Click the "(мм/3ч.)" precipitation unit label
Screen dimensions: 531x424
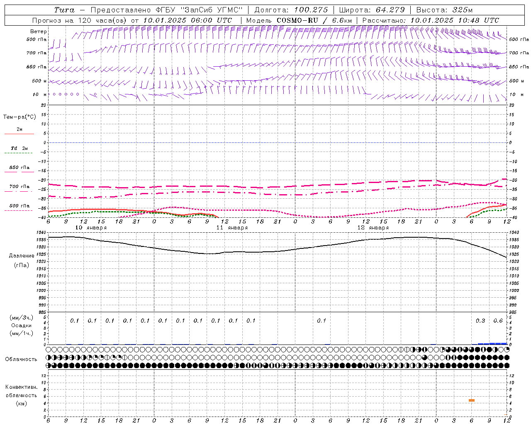click(x=22, y=318)
